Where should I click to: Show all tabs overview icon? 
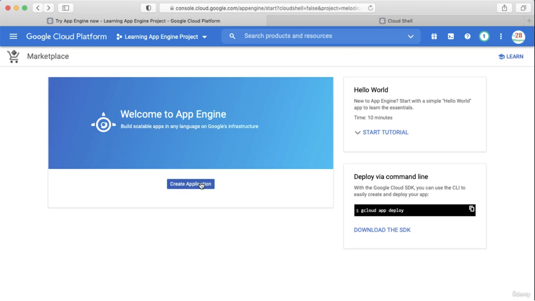coord(523,8)
